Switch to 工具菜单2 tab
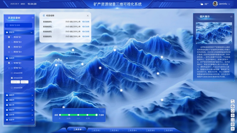The image size is (237, 133). pyautogui.click(x=96, y=130)
